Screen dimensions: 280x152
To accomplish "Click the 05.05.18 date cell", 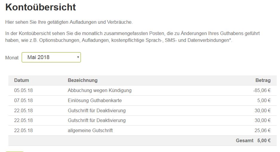I will click(x=23, y=90).
